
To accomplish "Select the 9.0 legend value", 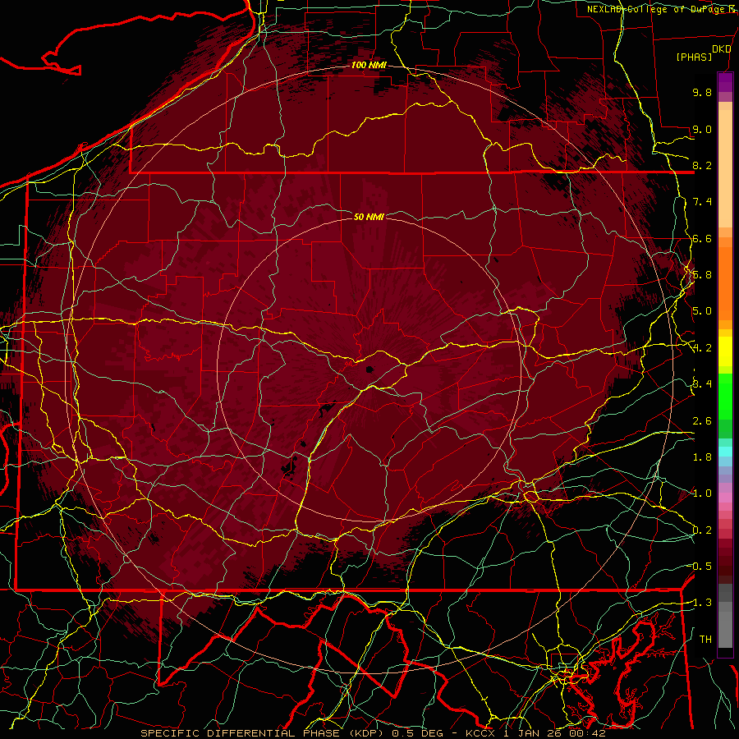I will [x=702, y=129].
